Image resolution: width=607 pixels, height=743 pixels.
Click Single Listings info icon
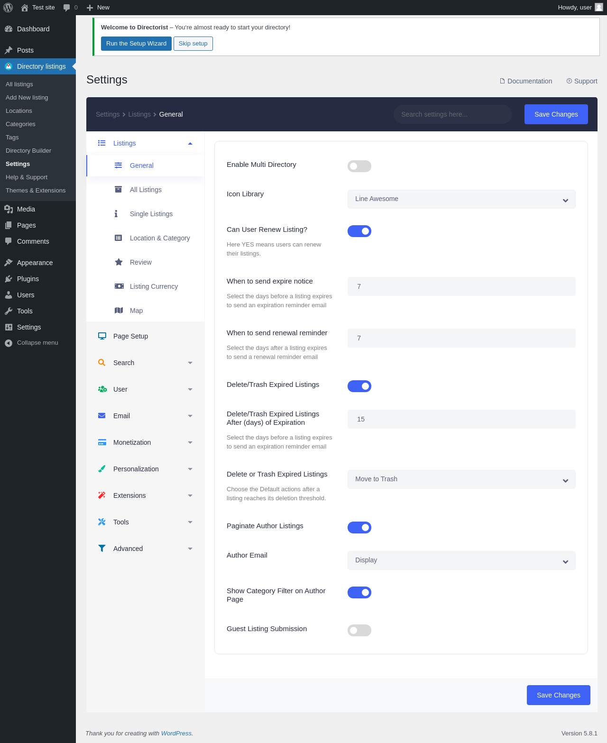[x=116, y=214]
